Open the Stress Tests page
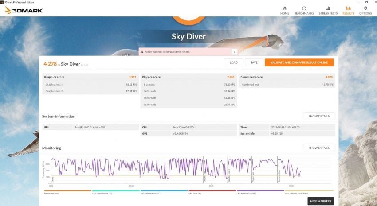Image resolution: width=377 pixels, height=206 pixels. point(328,10)
